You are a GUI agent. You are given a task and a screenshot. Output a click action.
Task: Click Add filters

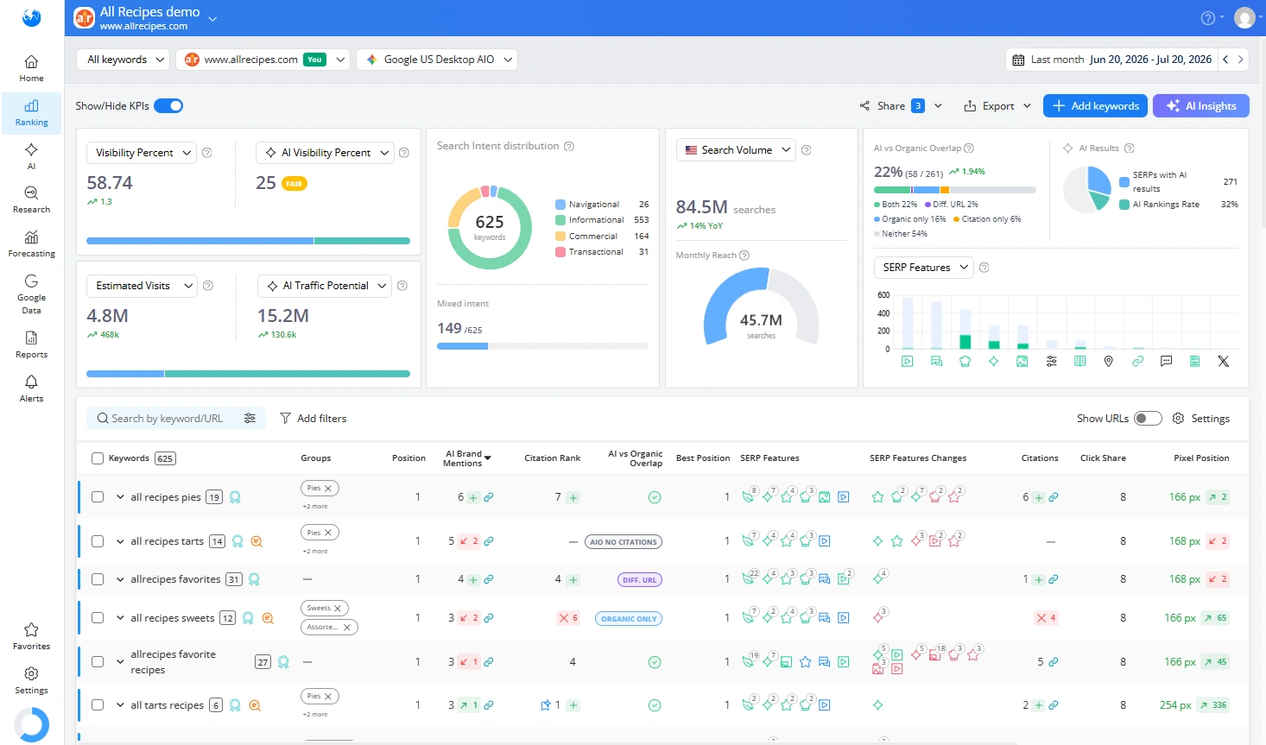313,419
